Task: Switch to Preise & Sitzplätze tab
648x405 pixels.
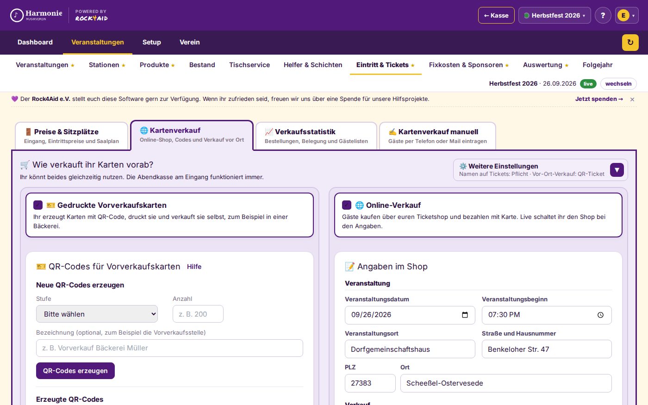Action: 72,136
